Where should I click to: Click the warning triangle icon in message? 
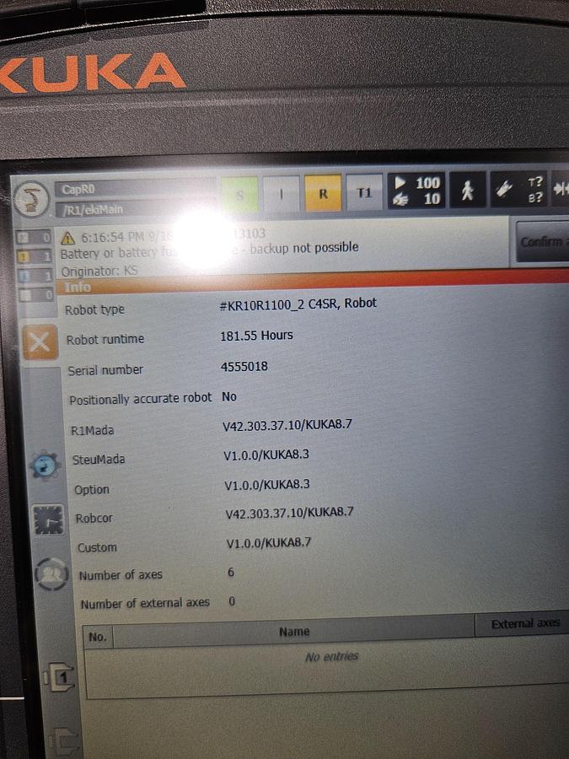(x=67, y=238)
